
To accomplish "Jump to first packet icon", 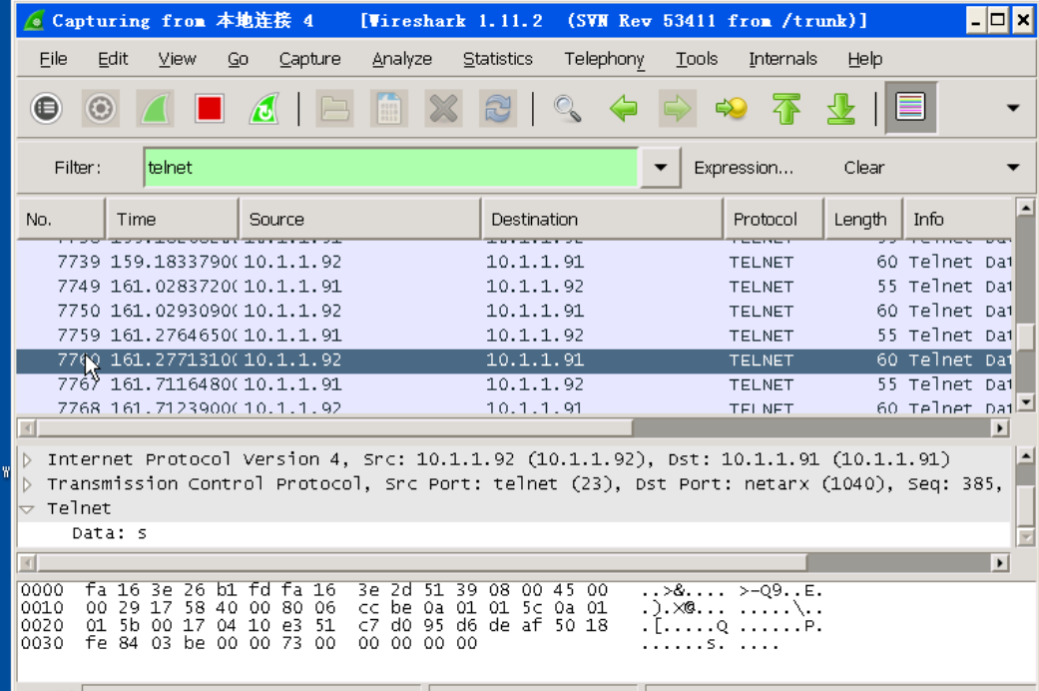I will tap(786, 108).
